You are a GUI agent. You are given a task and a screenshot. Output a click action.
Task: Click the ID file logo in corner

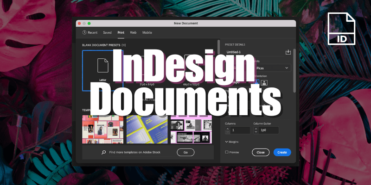pyautogui.click(x=341, y=29)
